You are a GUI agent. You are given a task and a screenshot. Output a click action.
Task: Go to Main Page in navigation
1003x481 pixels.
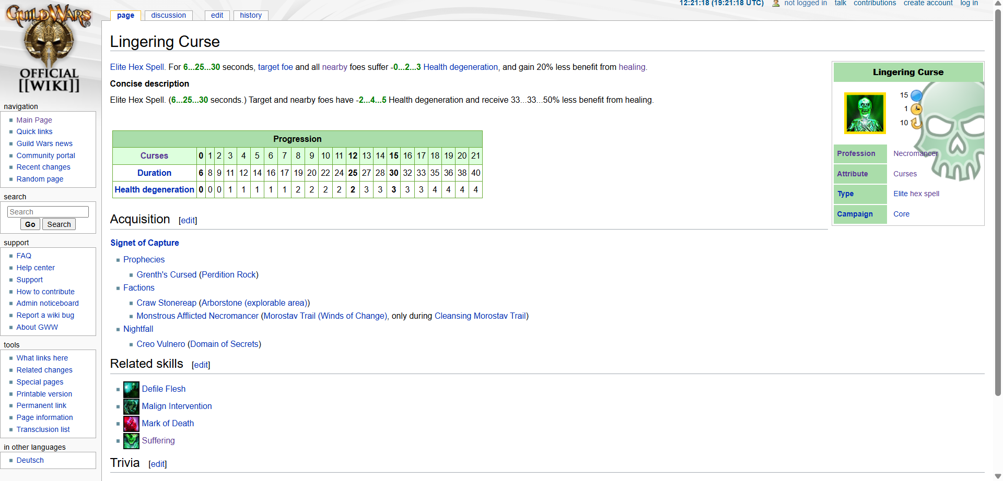click(x=34, y=120)
